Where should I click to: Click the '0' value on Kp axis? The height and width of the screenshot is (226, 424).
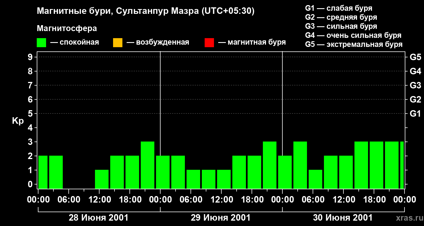coord(31,184)
